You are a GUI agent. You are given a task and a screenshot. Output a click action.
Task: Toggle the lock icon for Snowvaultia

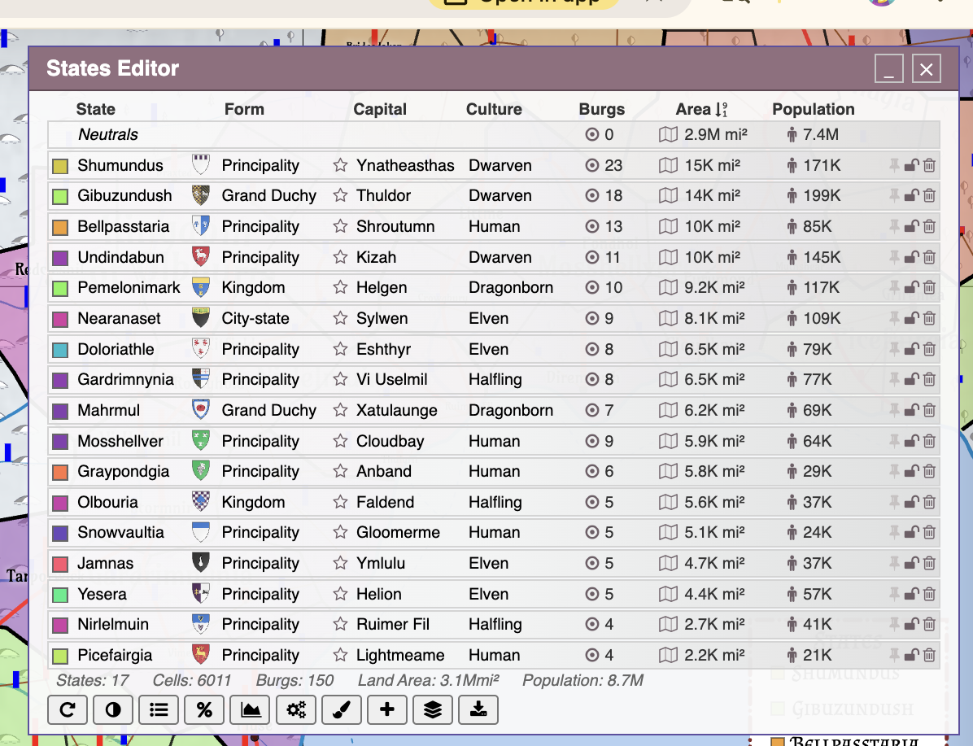point(911,533)
